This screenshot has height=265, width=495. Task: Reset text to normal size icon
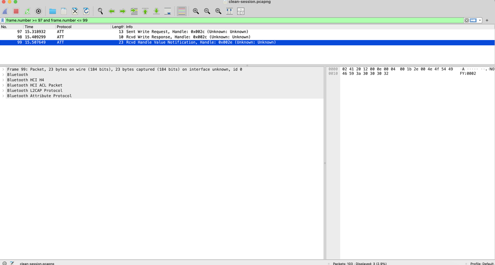click(218, 12)
